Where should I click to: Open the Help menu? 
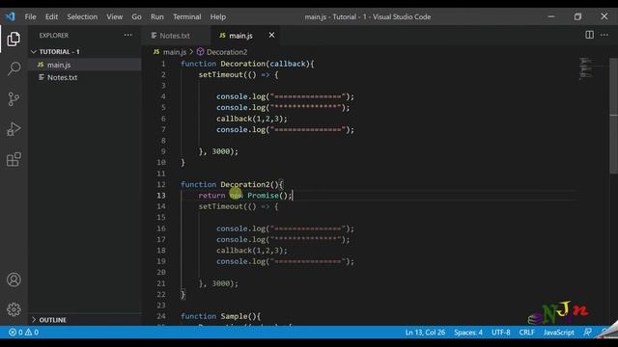click(217, 16)
